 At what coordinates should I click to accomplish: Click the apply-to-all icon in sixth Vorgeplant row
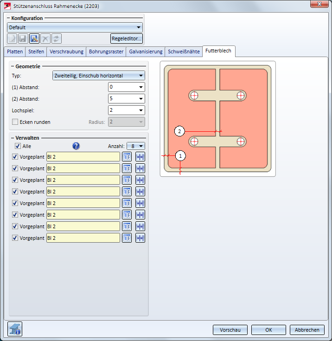click(x=140, y=215)
